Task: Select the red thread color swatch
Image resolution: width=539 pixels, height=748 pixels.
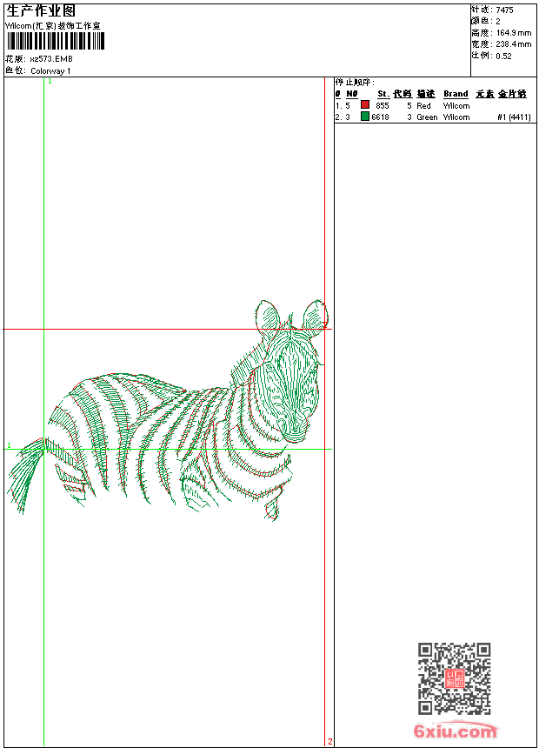Action: 365,105
